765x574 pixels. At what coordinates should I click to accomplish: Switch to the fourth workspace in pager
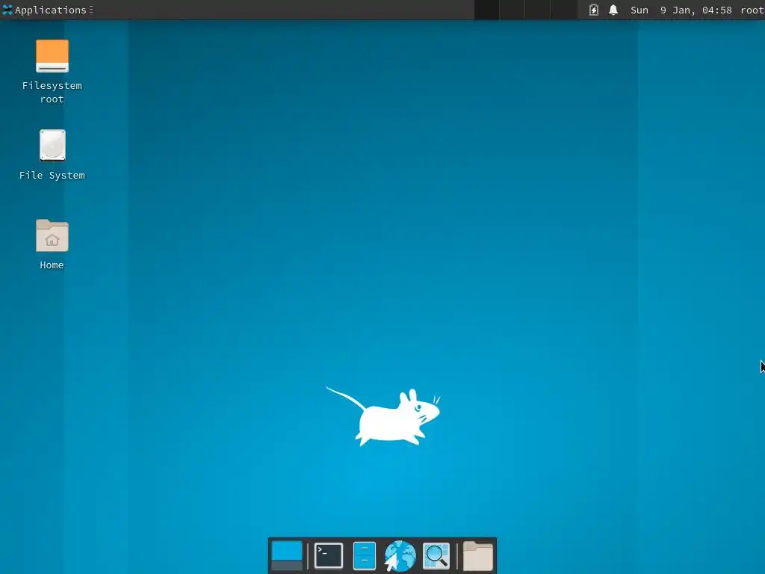563,10
